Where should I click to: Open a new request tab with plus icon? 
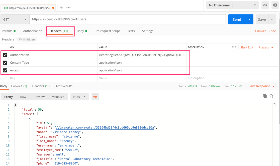point(61,8)
